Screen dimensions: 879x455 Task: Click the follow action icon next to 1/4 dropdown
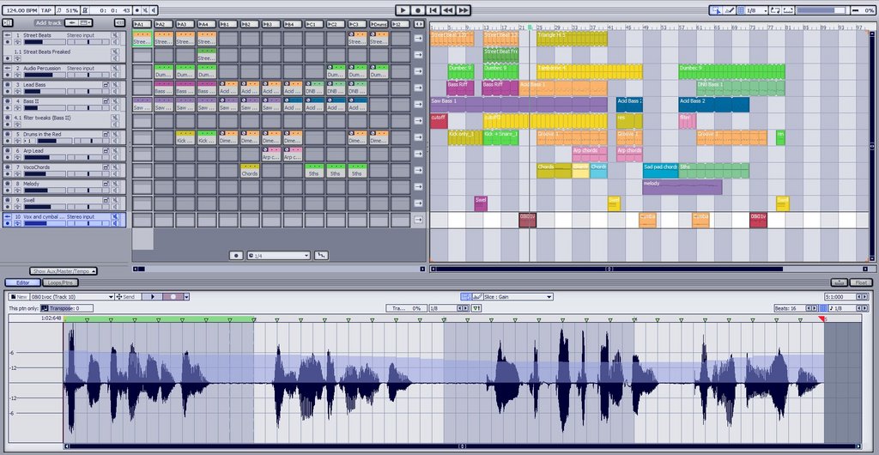point(321,256)
